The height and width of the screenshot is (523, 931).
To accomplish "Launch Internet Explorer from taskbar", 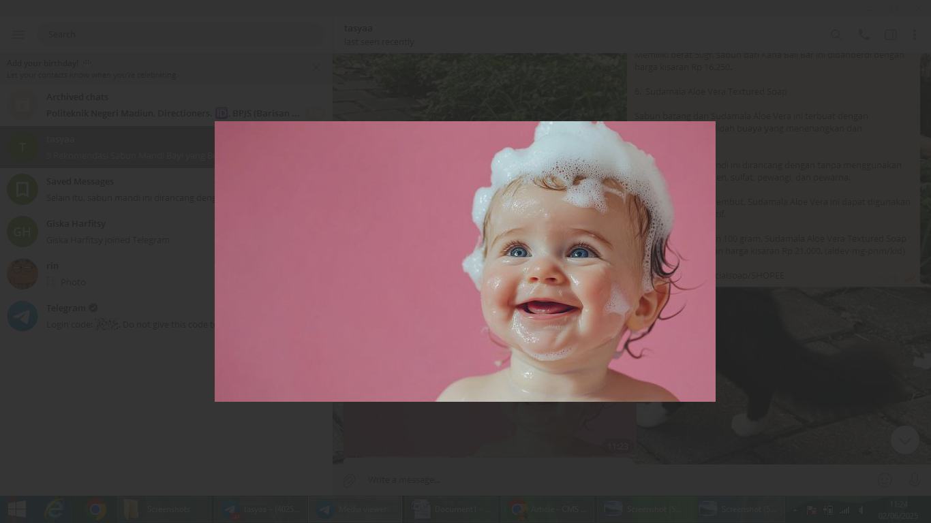I will (x=55, y=509).
